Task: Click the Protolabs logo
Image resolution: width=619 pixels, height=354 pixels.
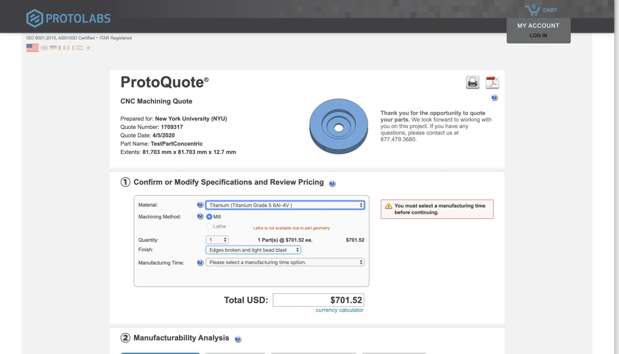Action: [x=69, y=18]
